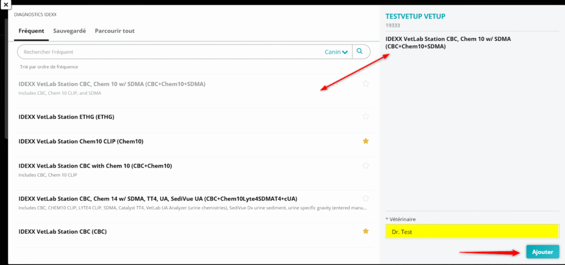Focus the Rechercher Fréquent search field
This screenshot has width=565, height=265.
166,52
